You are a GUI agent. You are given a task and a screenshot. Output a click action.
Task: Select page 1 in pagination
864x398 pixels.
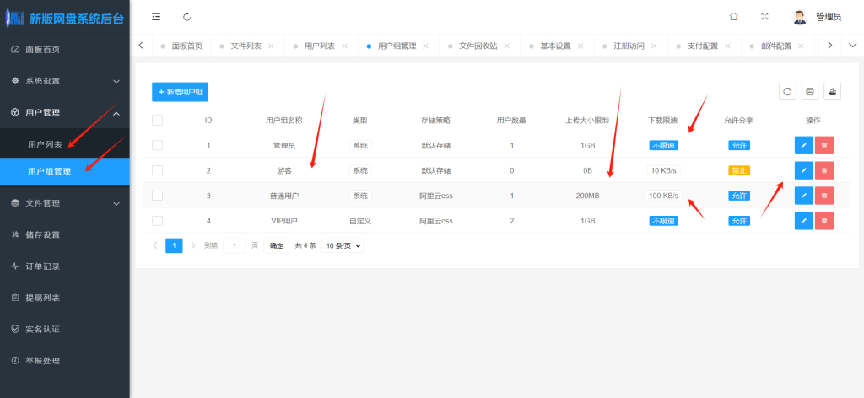[x=174, y=246]
